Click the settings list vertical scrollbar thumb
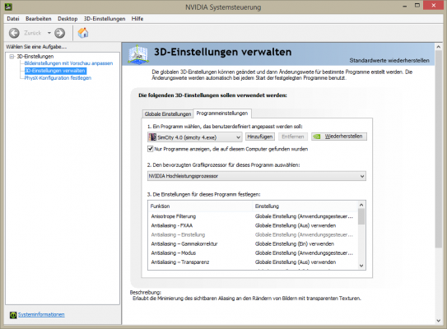The width and height of the screenshot is (447, 329). point(361,216)
